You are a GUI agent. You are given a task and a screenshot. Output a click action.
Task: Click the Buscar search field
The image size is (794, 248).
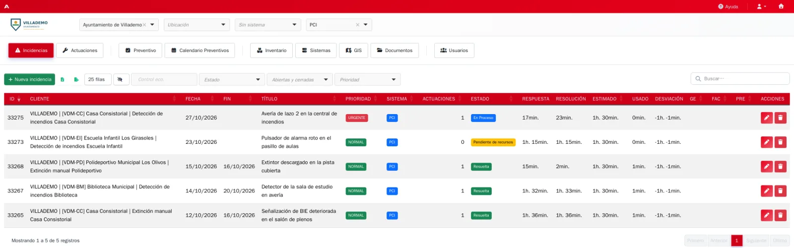coord(740,79)
